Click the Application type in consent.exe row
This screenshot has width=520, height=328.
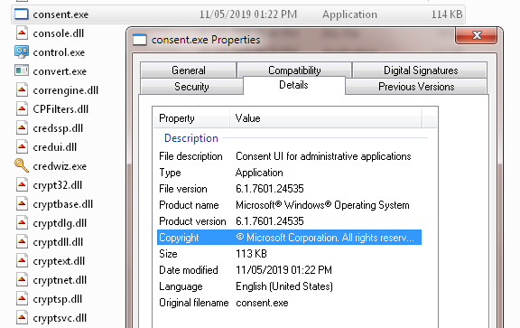(349, 14)
